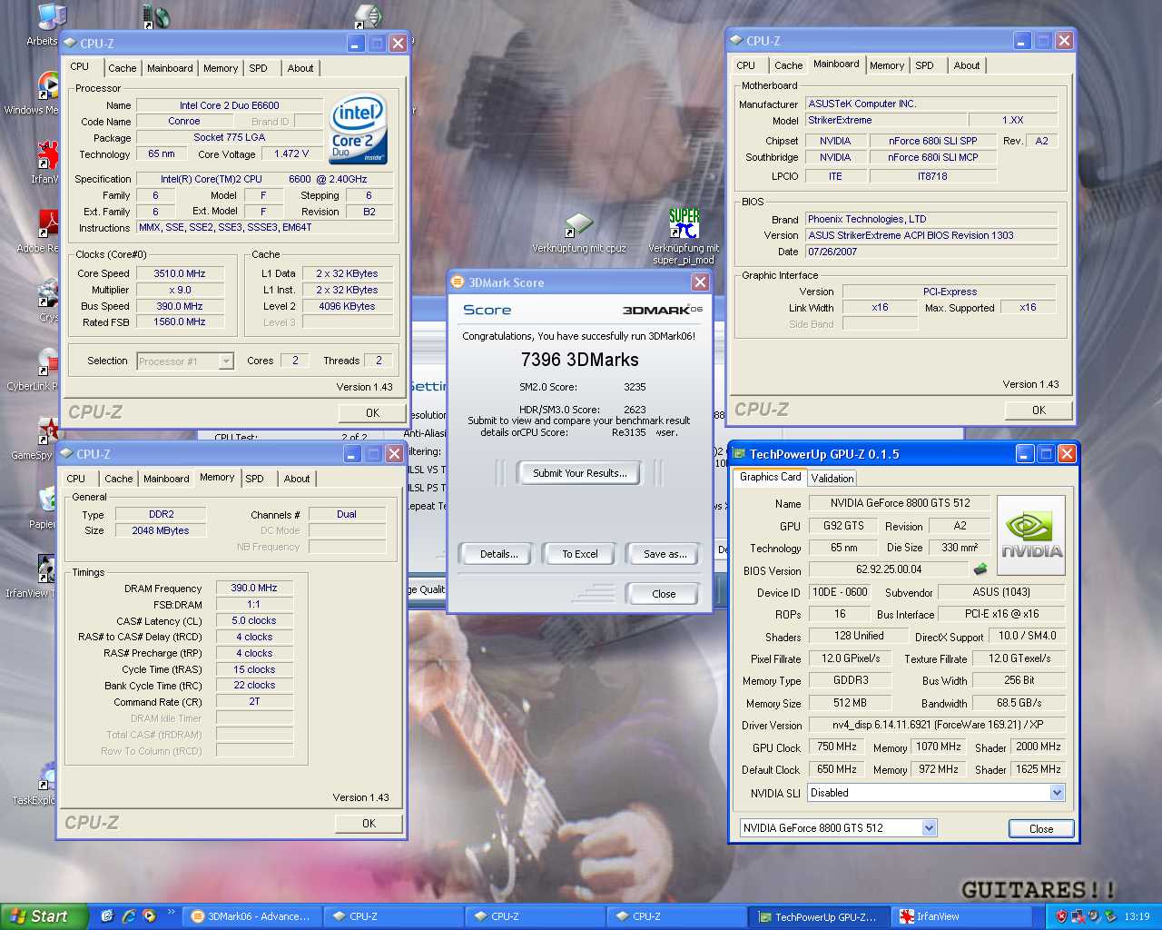Switch to Memory tab in Motherboard CPU-Z window
1162x930 pixels.
887,65
